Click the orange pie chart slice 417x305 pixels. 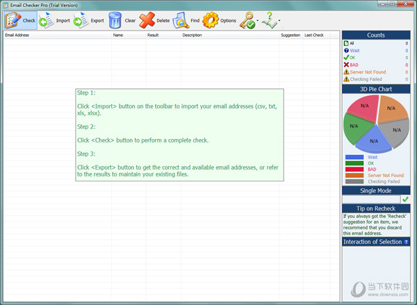[391, 109]
